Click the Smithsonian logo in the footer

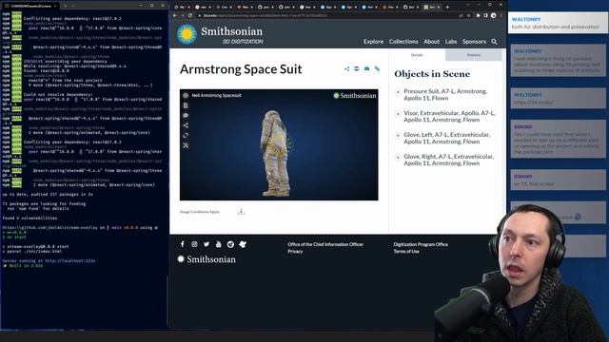pos(206,259)
